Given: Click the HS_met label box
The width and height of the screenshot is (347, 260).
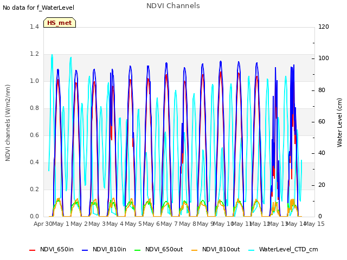Looking at the screenshot, I should (x=60, y=23).
